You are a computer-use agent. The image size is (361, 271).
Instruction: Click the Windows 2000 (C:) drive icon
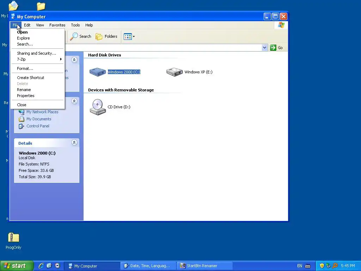click(98, 72)
